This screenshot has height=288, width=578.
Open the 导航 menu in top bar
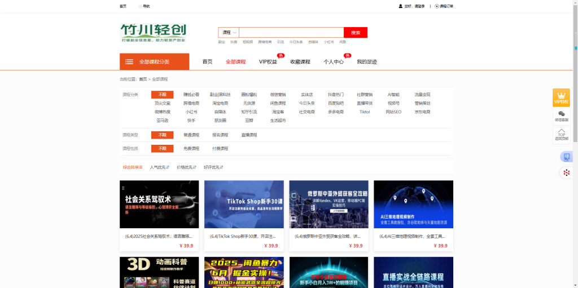coord(144,6)
